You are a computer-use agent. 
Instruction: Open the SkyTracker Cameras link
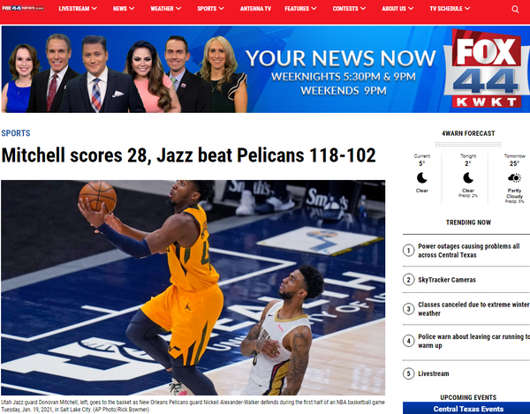pos(447,280)
